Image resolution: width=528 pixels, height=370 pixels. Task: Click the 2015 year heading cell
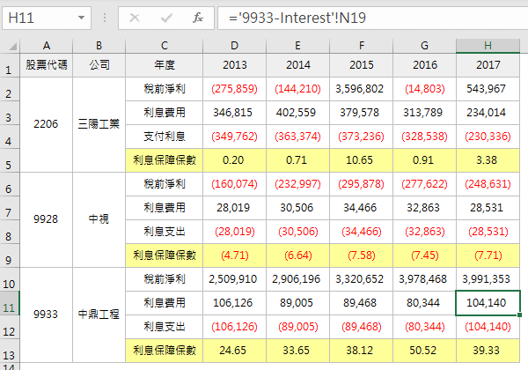(x=362, y=65)
